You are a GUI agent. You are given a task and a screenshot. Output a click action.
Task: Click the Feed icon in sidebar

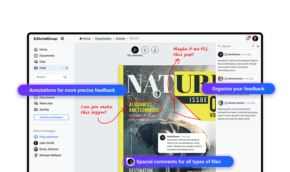(x=36, y=68)
